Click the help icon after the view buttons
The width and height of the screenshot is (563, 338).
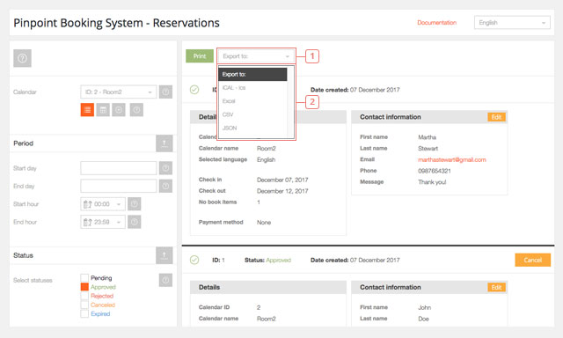coord(136,110)
